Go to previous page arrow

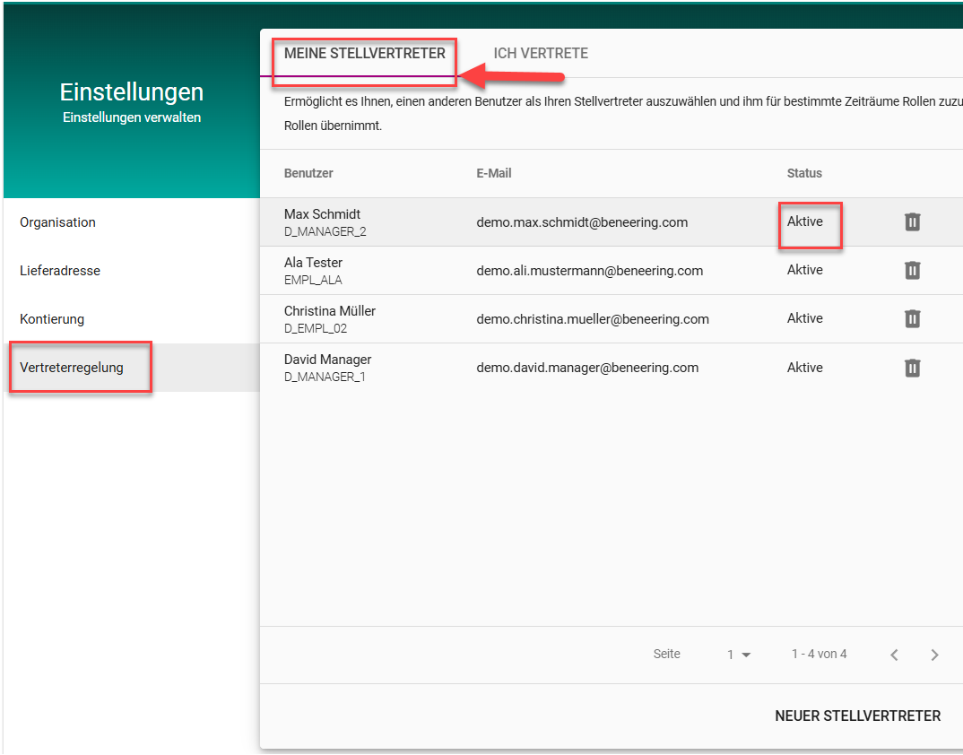[894, 655]
